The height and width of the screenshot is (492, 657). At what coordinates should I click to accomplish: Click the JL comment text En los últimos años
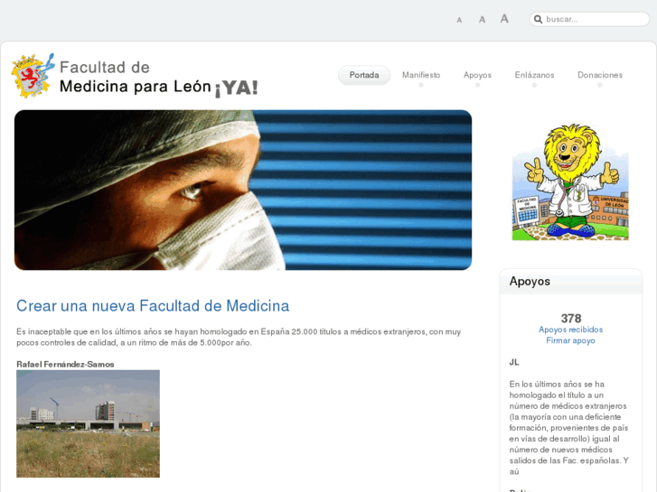tap(569, 428)
